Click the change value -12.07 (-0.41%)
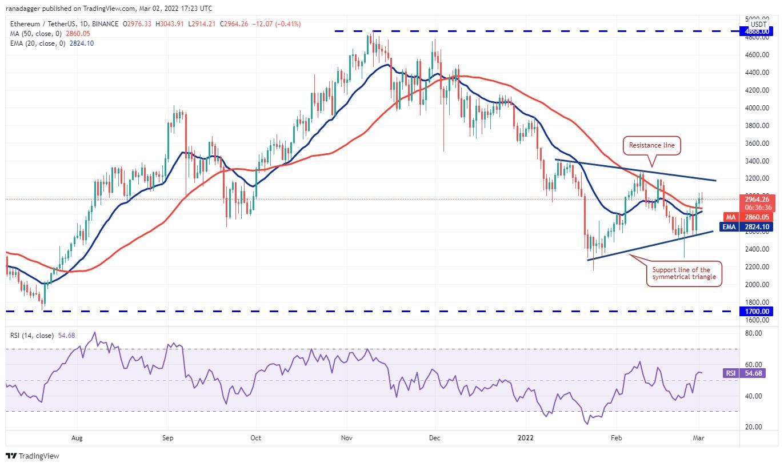The height and width of the screenshot is (466, 784). [x=277, y=24]
